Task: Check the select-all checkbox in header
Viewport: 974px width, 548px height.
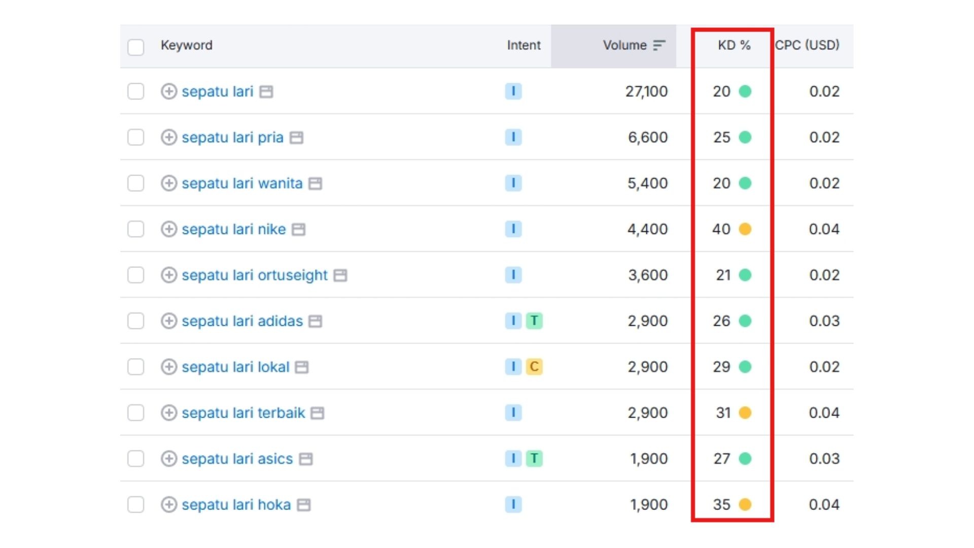Action: click(x=136, y=47)
